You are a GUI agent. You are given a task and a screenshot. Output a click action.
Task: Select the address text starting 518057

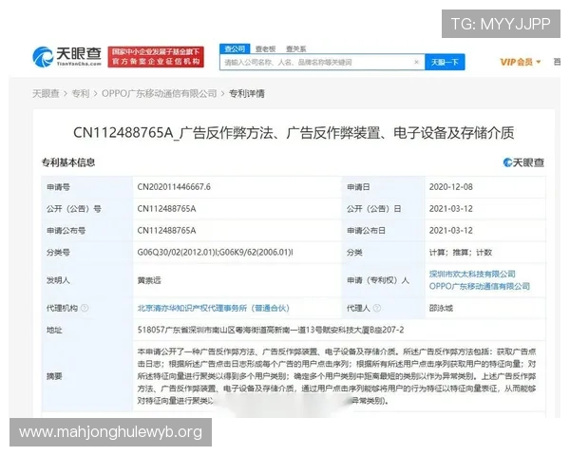click(x=271, y=330)
